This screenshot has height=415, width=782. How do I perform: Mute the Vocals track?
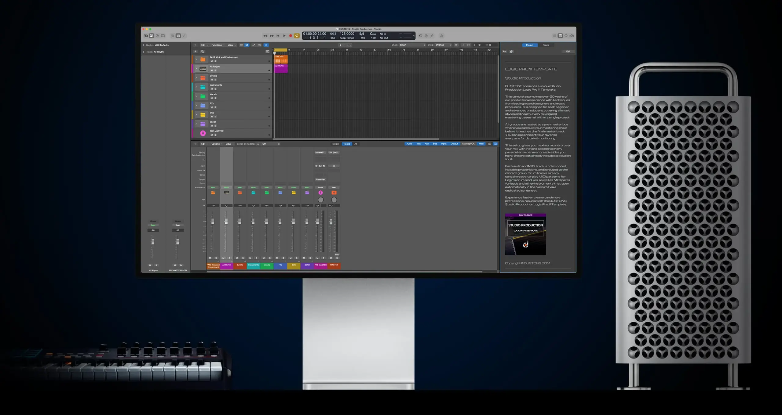point(211,98)
